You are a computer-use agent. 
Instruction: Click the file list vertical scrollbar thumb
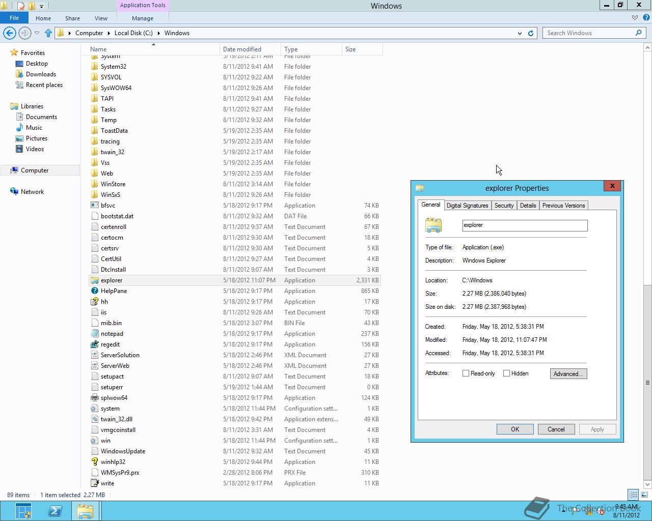coord(647,382)
